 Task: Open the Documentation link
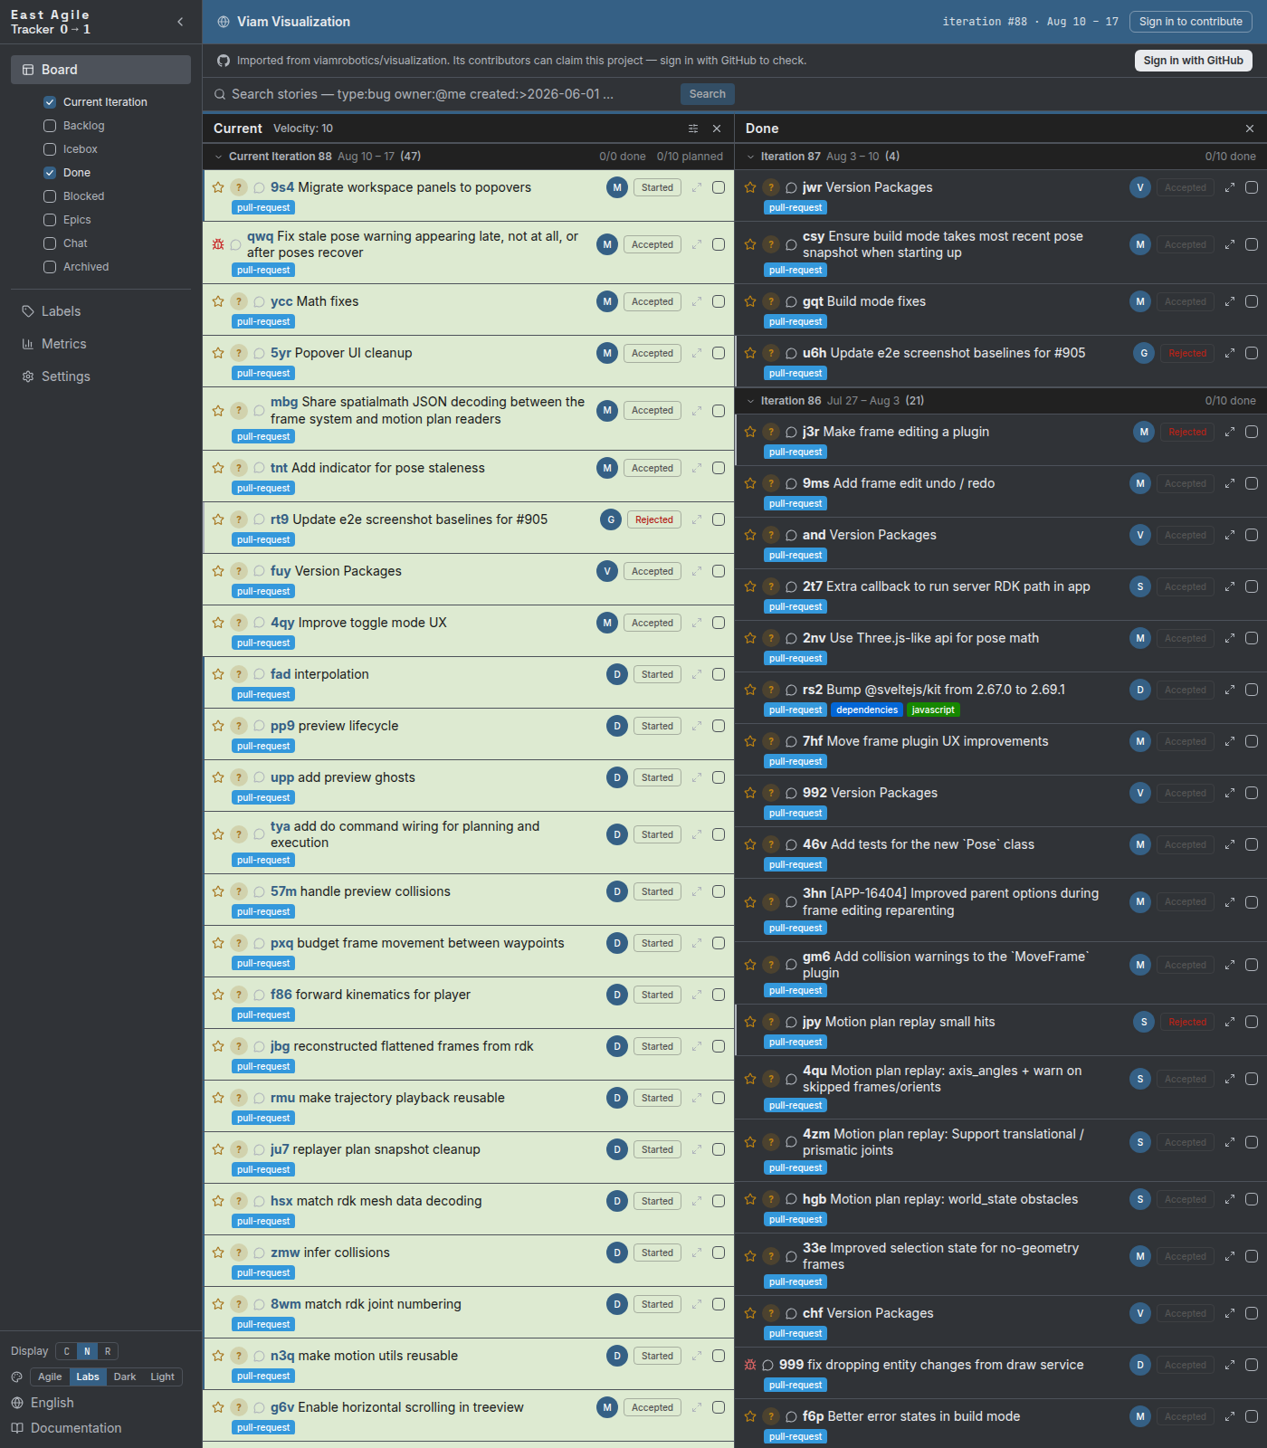tap(76, 1428)
